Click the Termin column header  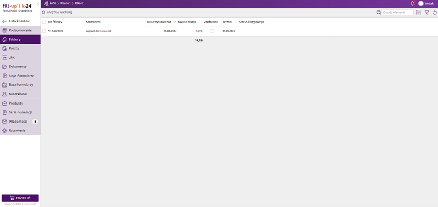[227, 22]
